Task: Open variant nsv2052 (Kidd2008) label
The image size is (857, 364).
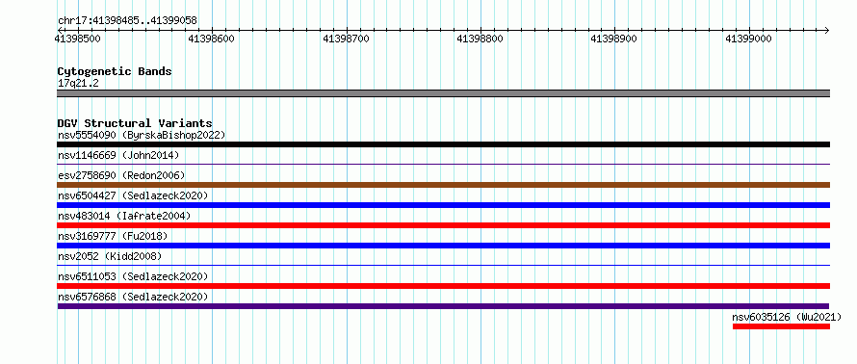Action: click(110, 256)
